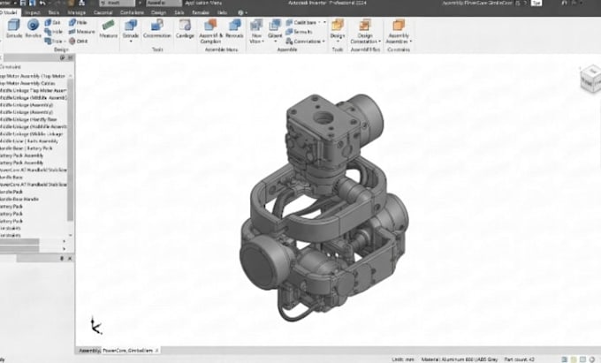Click the save icon in quick access toolbar
601x363 pixels.
coord(23,3)
